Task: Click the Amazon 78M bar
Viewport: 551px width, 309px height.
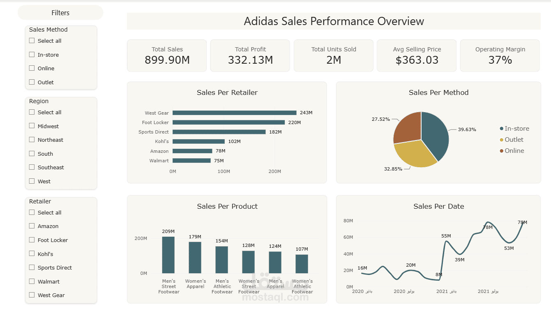Action: tap(192, 151)
